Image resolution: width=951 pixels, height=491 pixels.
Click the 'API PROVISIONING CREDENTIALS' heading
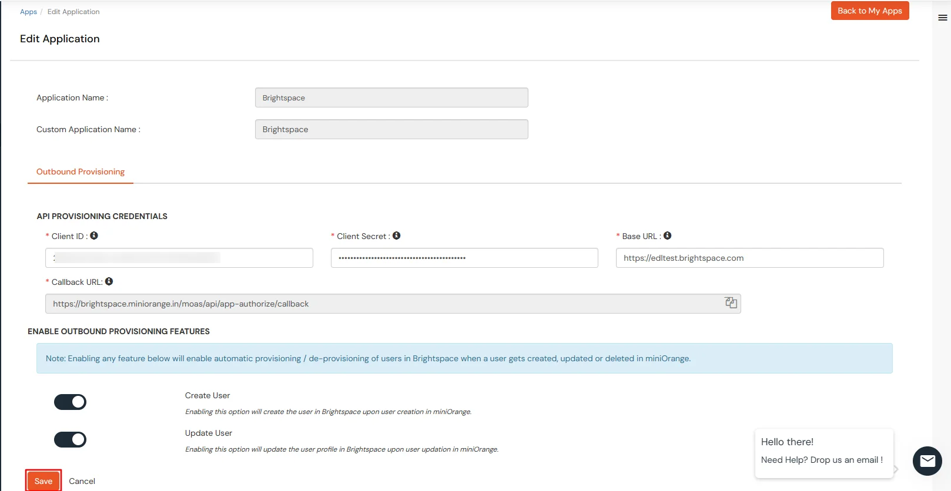102,216
